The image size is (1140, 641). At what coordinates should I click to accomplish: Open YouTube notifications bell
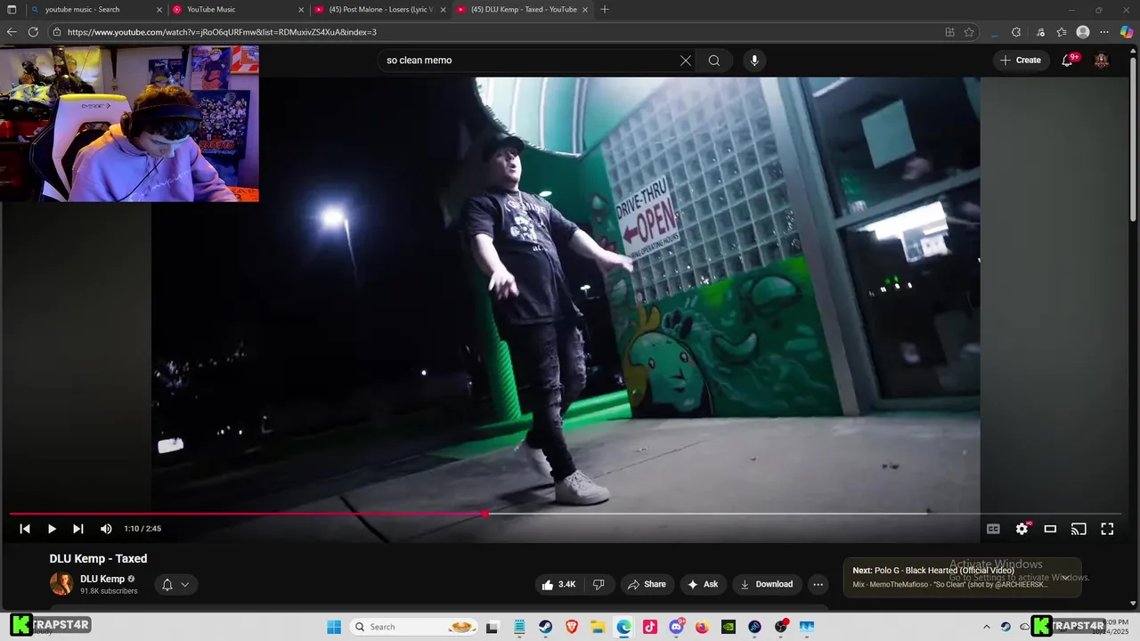[x=1067, y=61]
